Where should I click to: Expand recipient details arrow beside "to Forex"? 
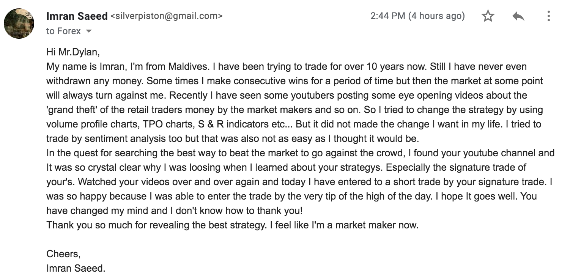coord(89,31)
